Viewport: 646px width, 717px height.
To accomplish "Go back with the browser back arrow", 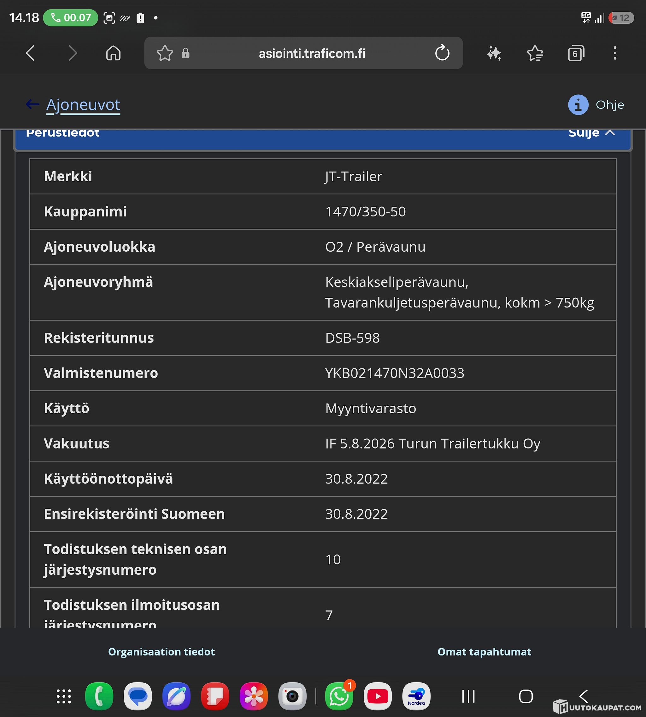I will coord(31,53).
